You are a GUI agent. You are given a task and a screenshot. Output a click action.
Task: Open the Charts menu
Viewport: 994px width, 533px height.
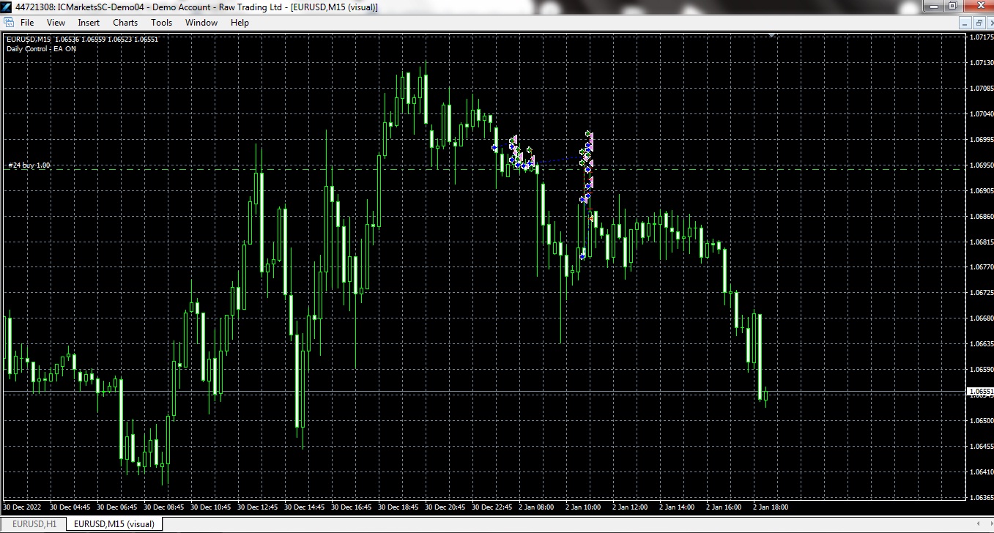pyautogui.click(x=125, y=23)
